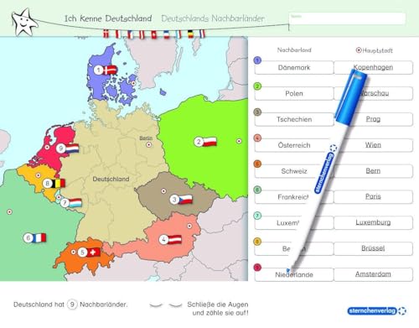Click the salmon number 4 legend circle
Viewport: 419px width, 328px height.
(257, 138)
